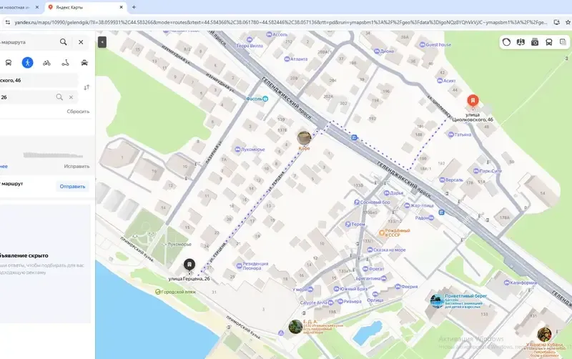Toggle the moving transport layer
Viewport: 572px width, 359px height.
548,42
